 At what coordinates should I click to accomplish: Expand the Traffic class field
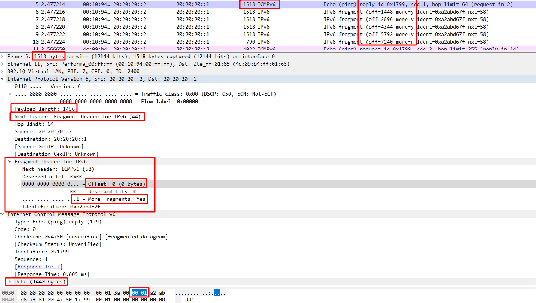(x=10, y=94)
